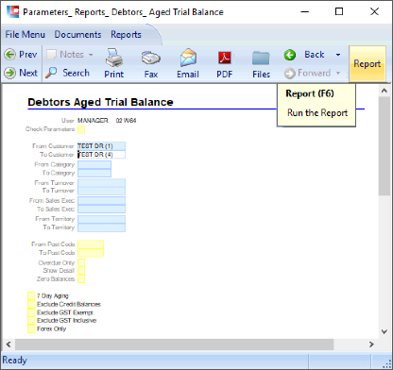393x370 pixels.
Task: Open the Notes dropdown arrow
Action: [91, 55]
